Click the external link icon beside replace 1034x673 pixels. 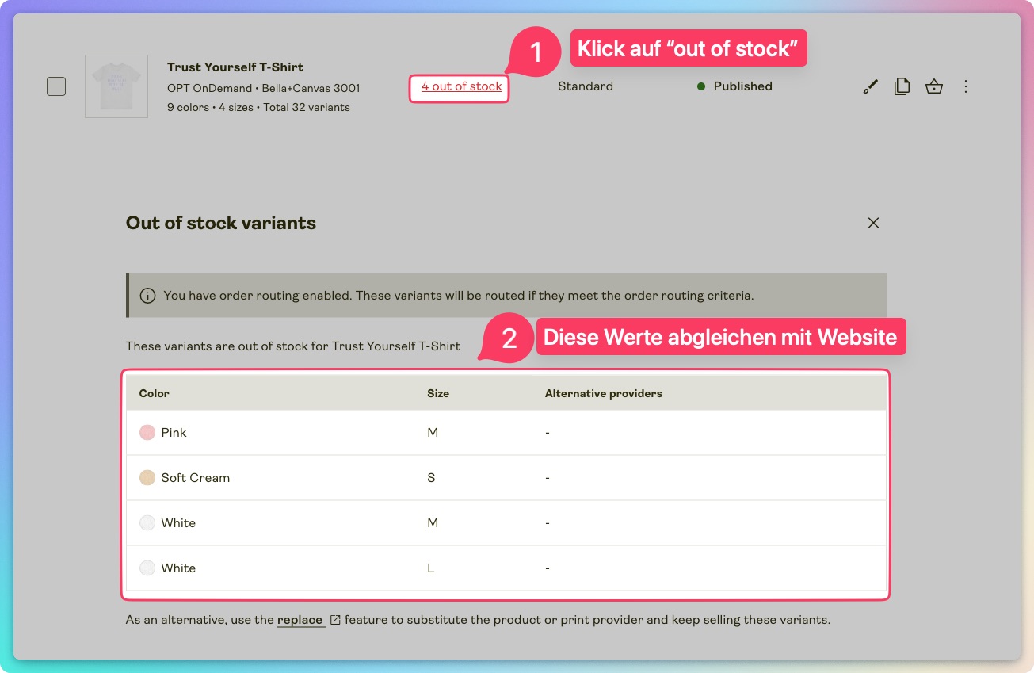[x=335, y=620]
